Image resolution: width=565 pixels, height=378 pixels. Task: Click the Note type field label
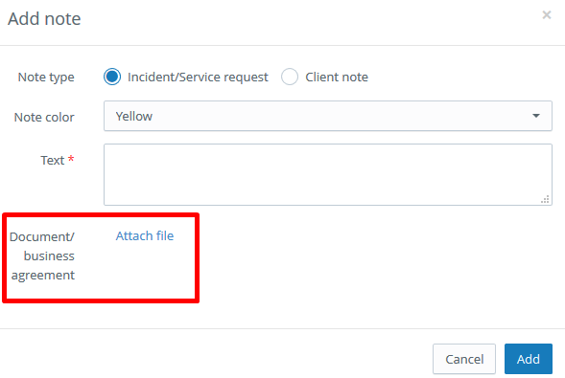46,78
